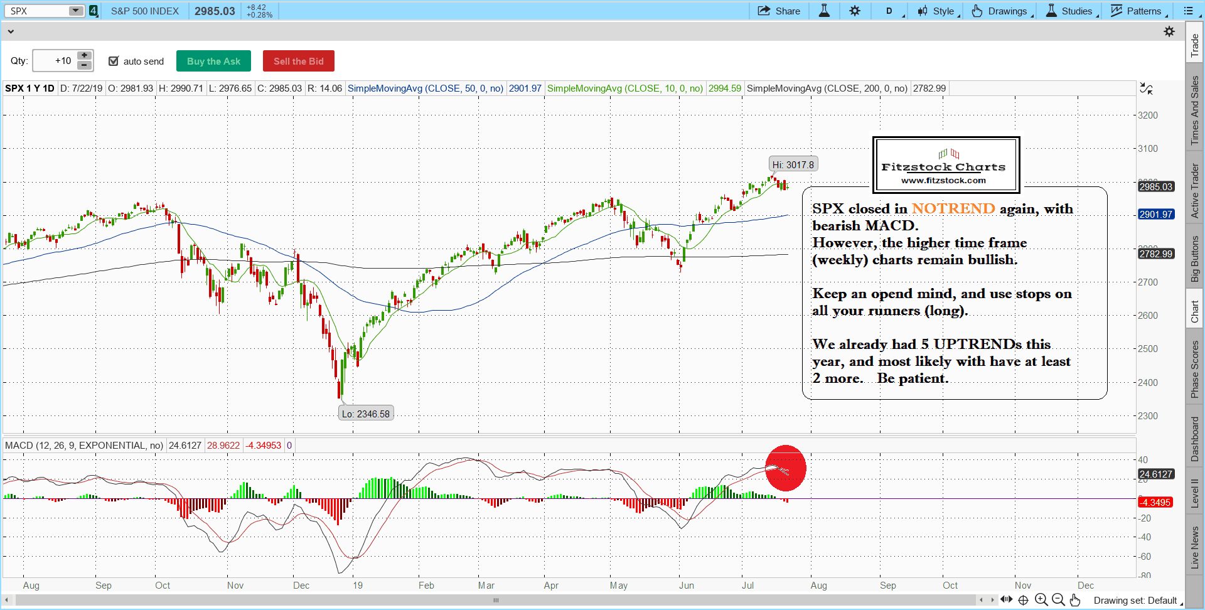
Task: Open chart settings gear in top toolbar
Action: pyautogui.click(x=855, y=11)
